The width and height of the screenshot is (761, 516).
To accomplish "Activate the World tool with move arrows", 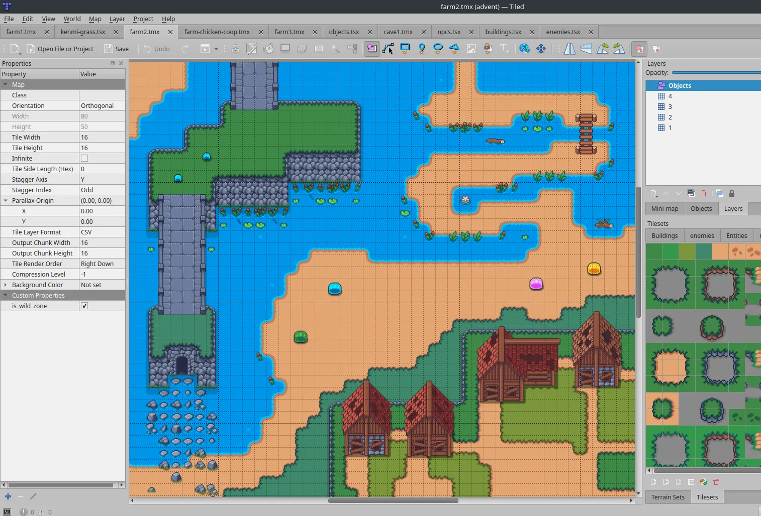I will 541,49.
